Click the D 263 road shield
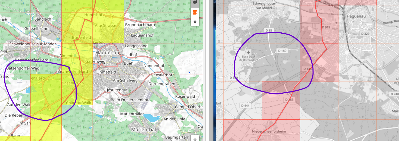This screenshot has height=141, width=399. click(290, 100)
